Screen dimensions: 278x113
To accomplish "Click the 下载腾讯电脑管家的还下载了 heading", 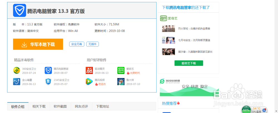I will click(186, 7).
